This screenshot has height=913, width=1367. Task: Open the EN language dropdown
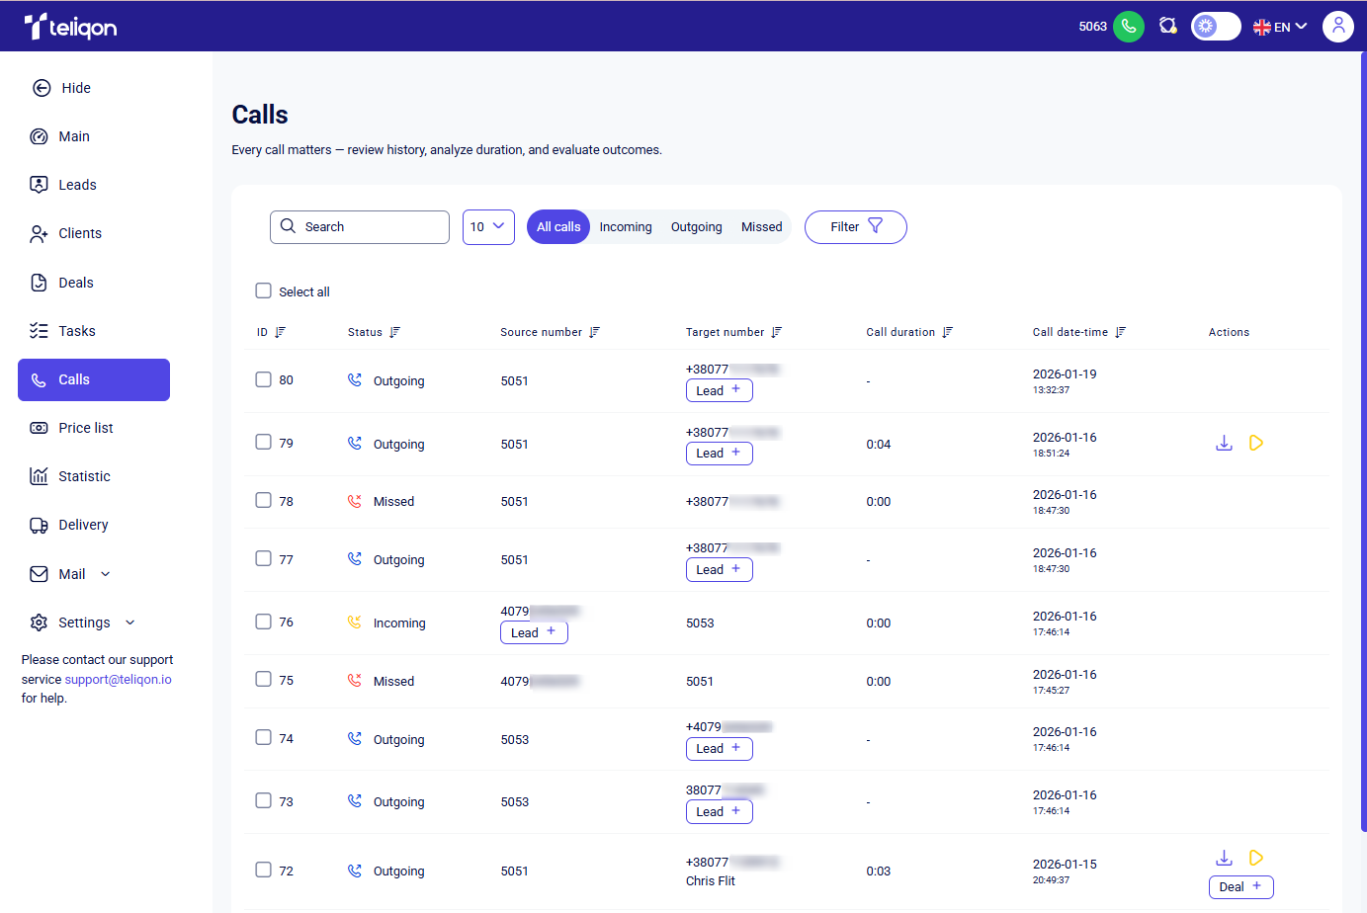coord(1280,27)
